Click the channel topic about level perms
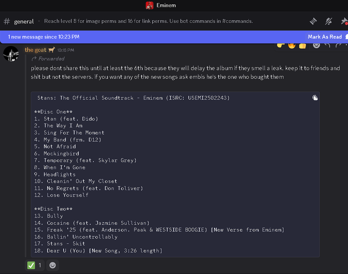The width and height of the screenshot is (348, 274). (x=148, y=21)
